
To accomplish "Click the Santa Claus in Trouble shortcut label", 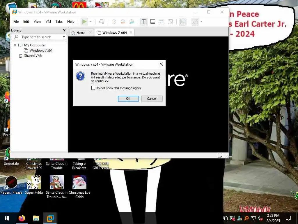I will point(57,166).
